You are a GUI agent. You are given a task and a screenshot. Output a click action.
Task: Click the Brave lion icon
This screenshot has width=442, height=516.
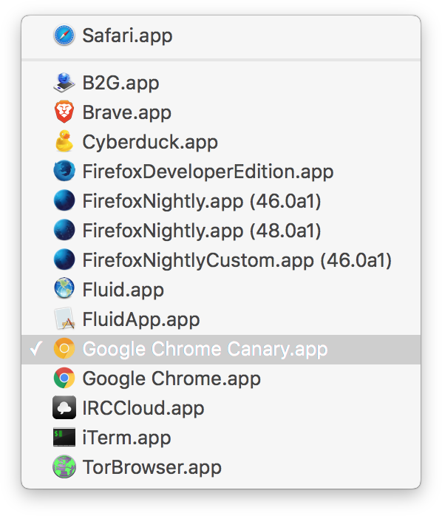click(x=64, y=112)
